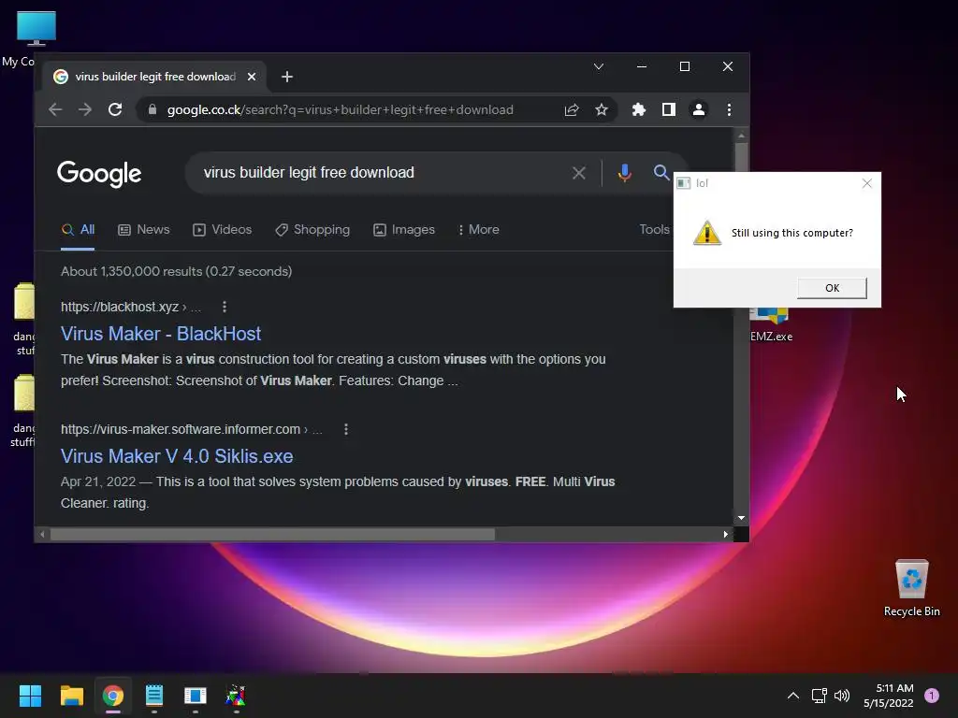Start voice search with the microphone

(x=624, y=173)
